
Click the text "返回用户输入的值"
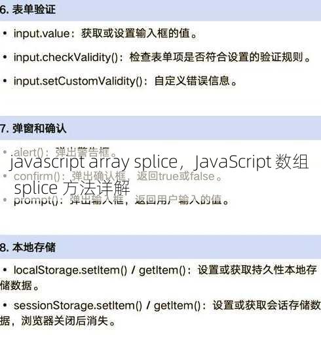coord(178,200)
